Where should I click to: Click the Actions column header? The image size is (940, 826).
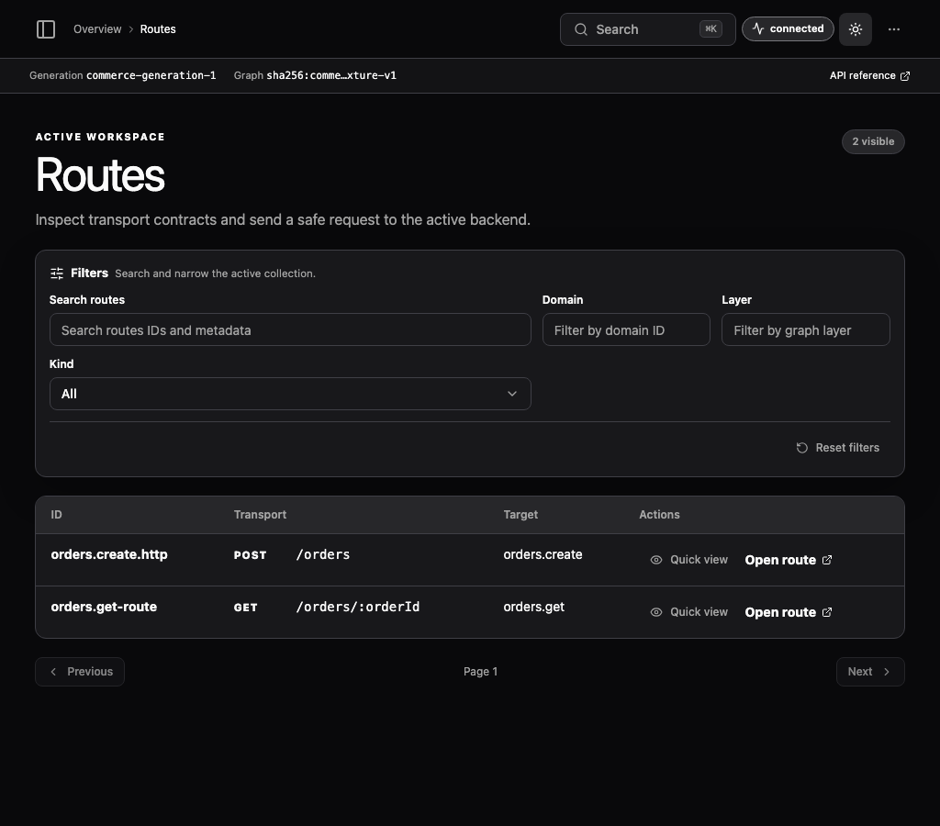[x=659, y=515]
